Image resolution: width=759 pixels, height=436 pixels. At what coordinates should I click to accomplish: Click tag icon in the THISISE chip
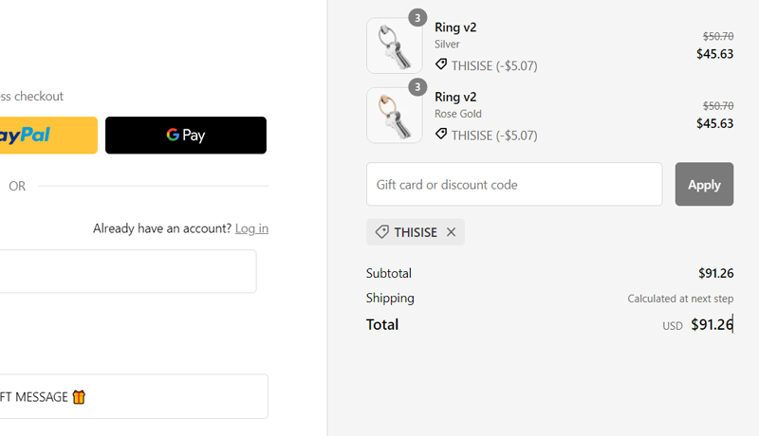click(x=382, y=232)
